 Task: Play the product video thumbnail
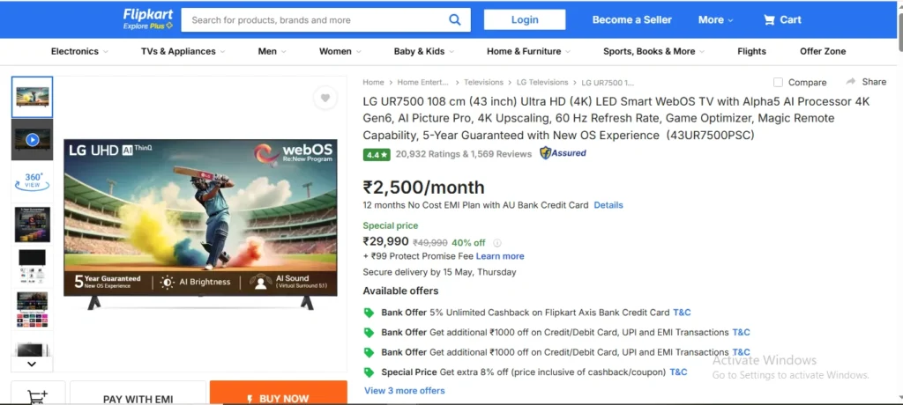(x=33, y=140)
